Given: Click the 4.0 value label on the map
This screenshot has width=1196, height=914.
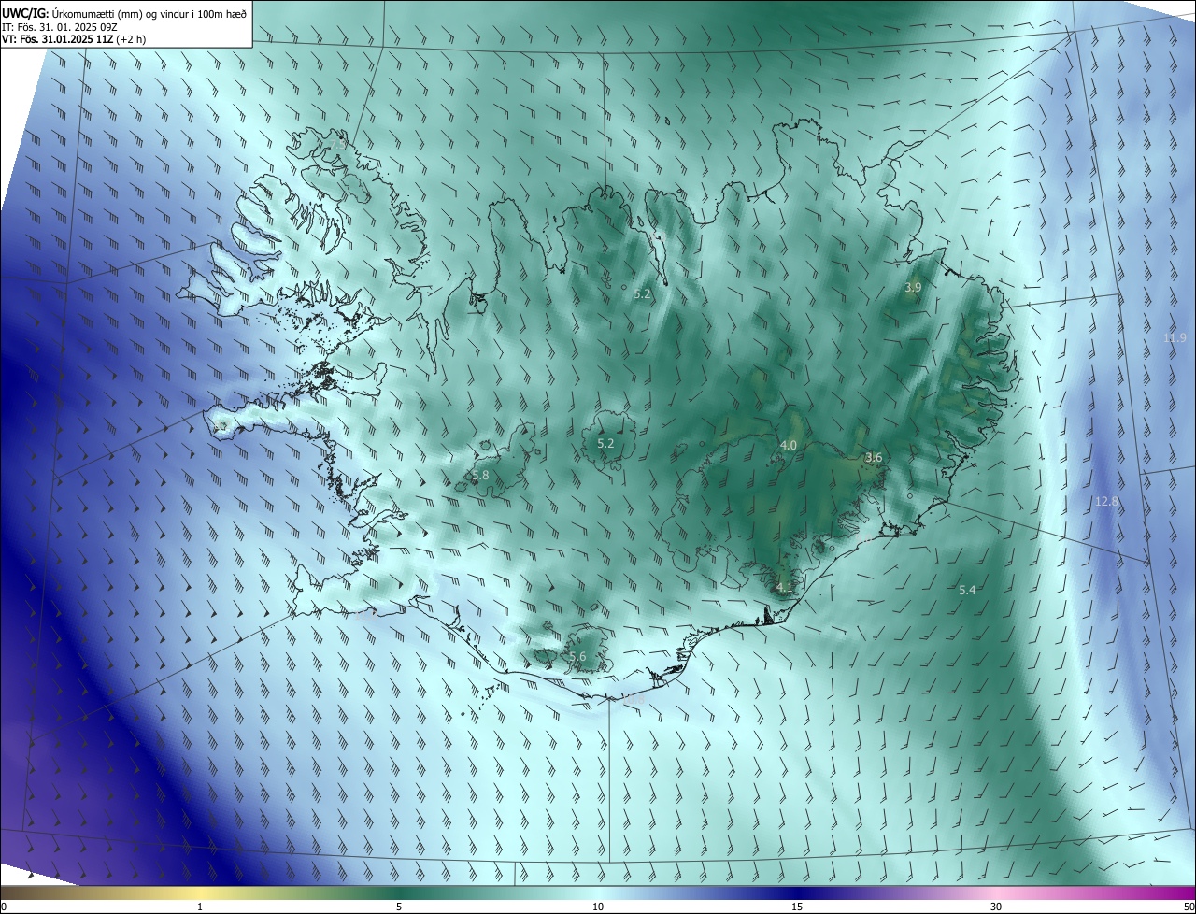Looking at the screenshot, I should 788,445.
